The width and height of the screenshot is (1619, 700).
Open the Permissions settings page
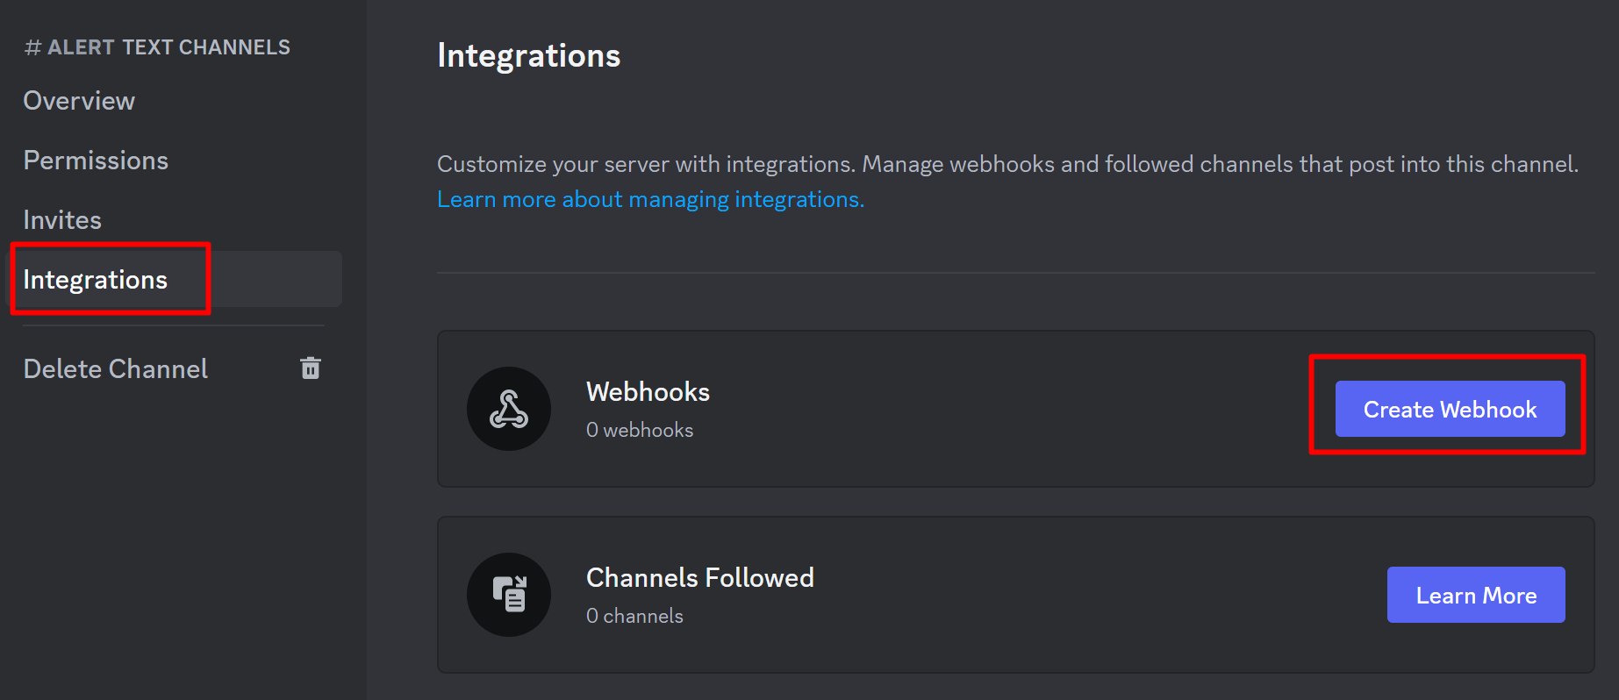point(96,161)
